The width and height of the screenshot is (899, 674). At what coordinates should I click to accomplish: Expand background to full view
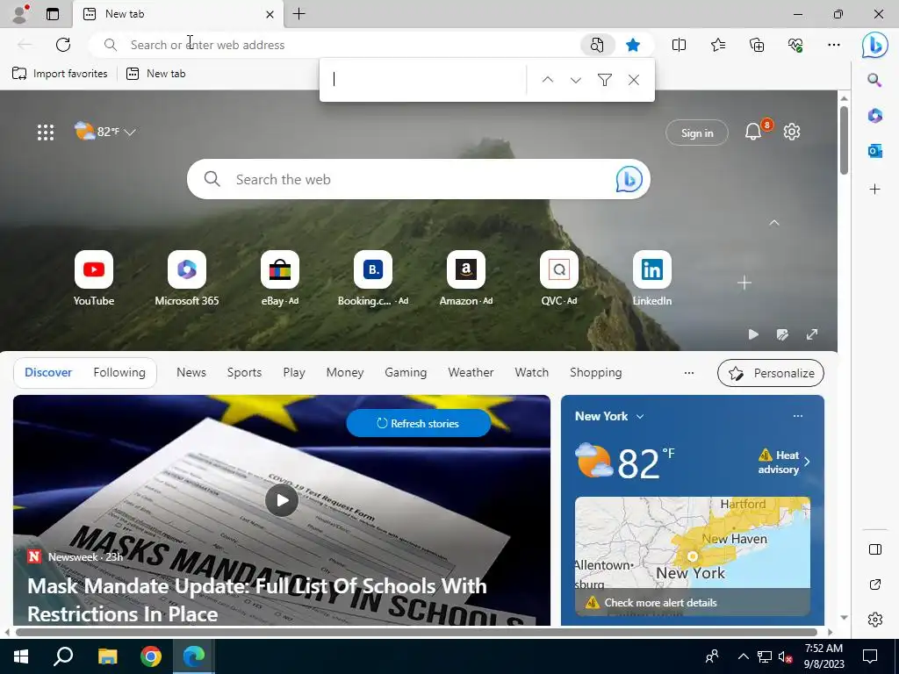(x=812, y=334)
